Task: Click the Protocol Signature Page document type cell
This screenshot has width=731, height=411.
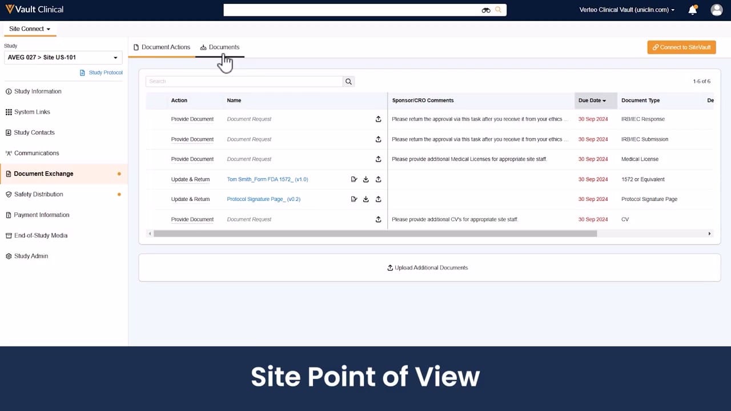Action: coord(649,199)
